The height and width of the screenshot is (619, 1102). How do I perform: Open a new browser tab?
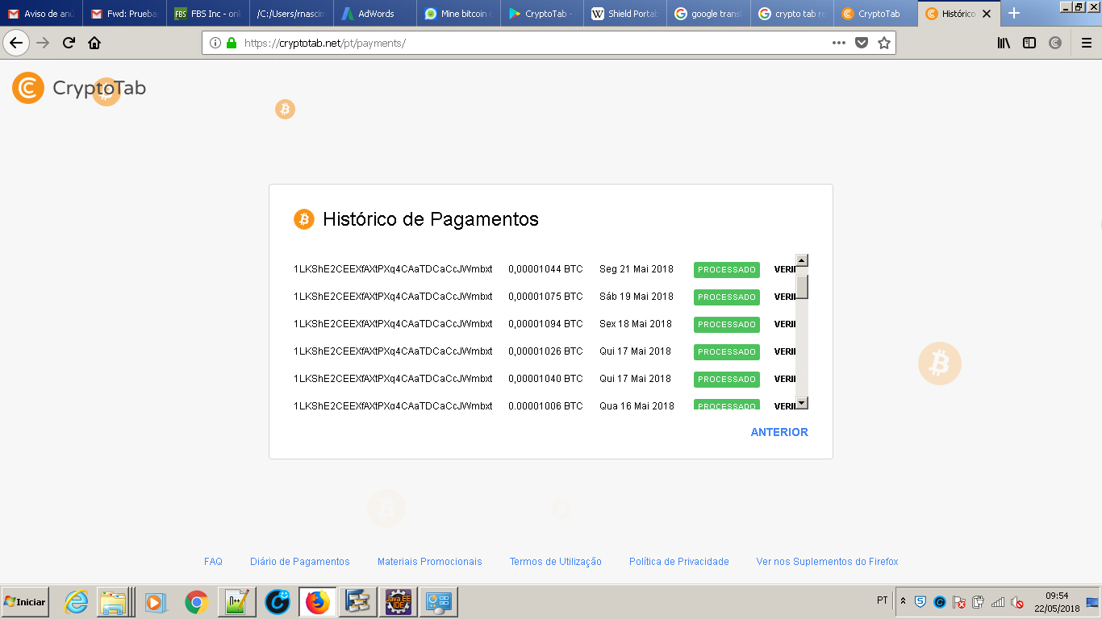click(1014, 14)
